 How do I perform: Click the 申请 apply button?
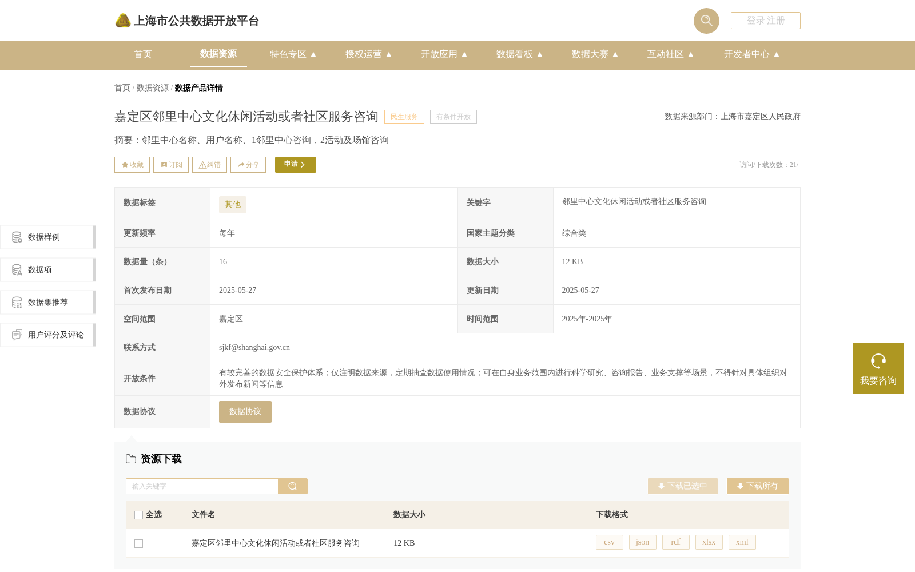click(x=296, y=165)
